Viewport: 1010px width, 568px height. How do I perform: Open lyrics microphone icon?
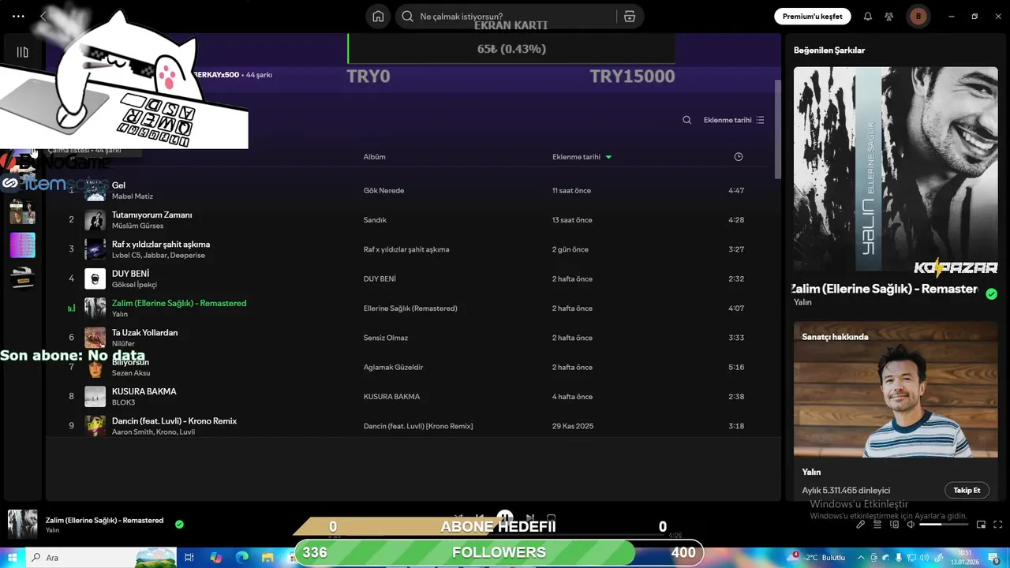(x=860, y=525)
